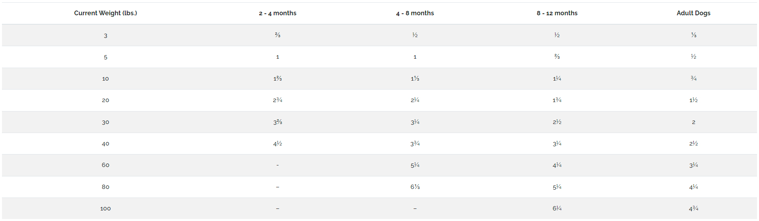Click the 5 lbs weight cell
The height and width of the screenshot is (221, 759).
pyautogui.click(x=106, y=57)
